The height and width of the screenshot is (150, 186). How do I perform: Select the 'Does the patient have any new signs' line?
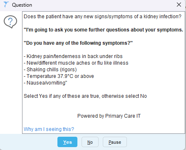click(102, 17)
